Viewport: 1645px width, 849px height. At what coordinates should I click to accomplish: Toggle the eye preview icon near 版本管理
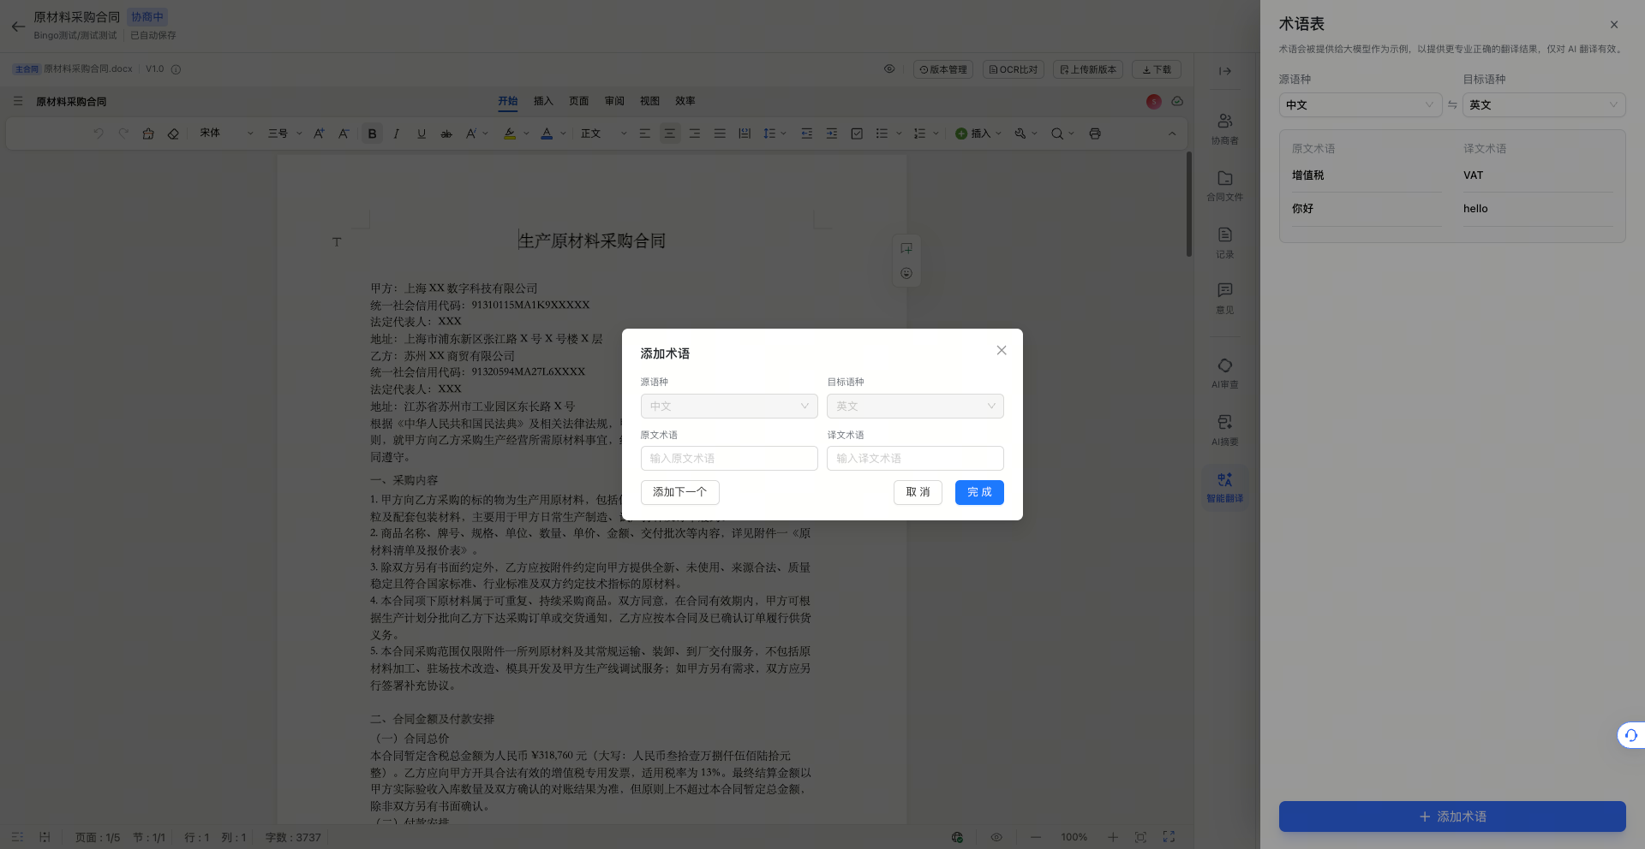tap(889, 69)
